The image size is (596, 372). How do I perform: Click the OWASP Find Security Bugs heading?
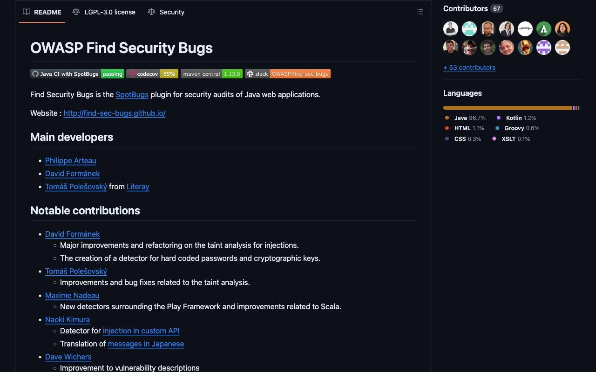pyautogui.click(x=122, y=48)
